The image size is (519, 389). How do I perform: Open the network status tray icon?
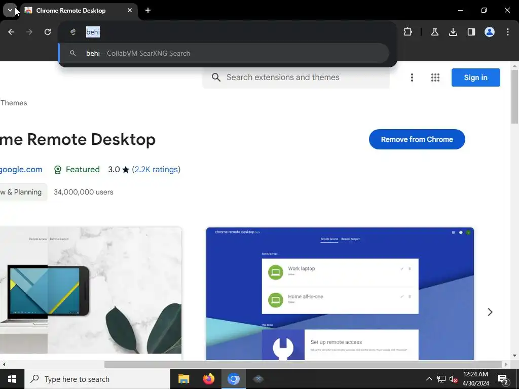(441, 379)
